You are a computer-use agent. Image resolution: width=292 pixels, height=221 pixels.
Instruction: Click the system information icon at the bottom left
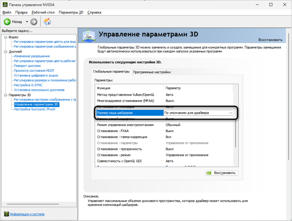point(6,214)
